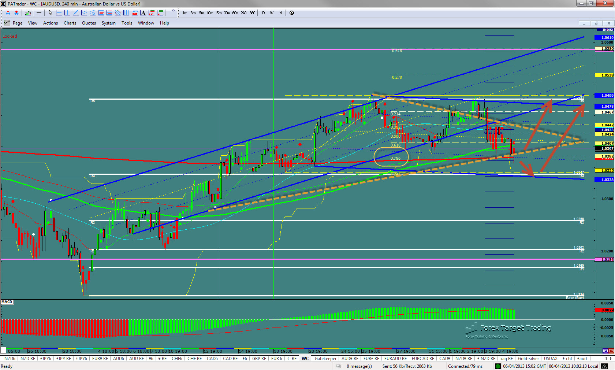Select the Fibonacci extension tool
Viewport: 615px width, 370px height.
tap(109, 13)
